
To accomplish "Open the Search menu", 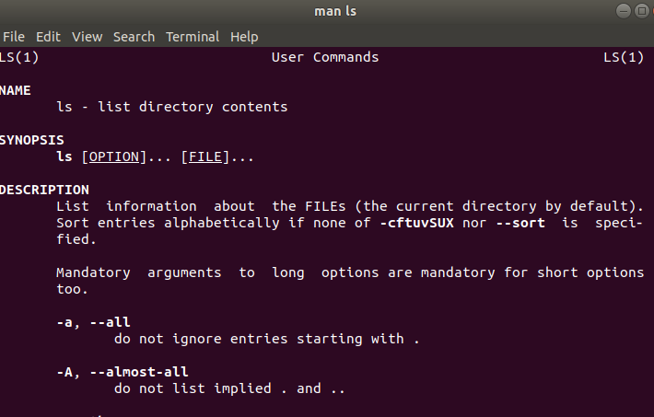I will coord(134,37).
